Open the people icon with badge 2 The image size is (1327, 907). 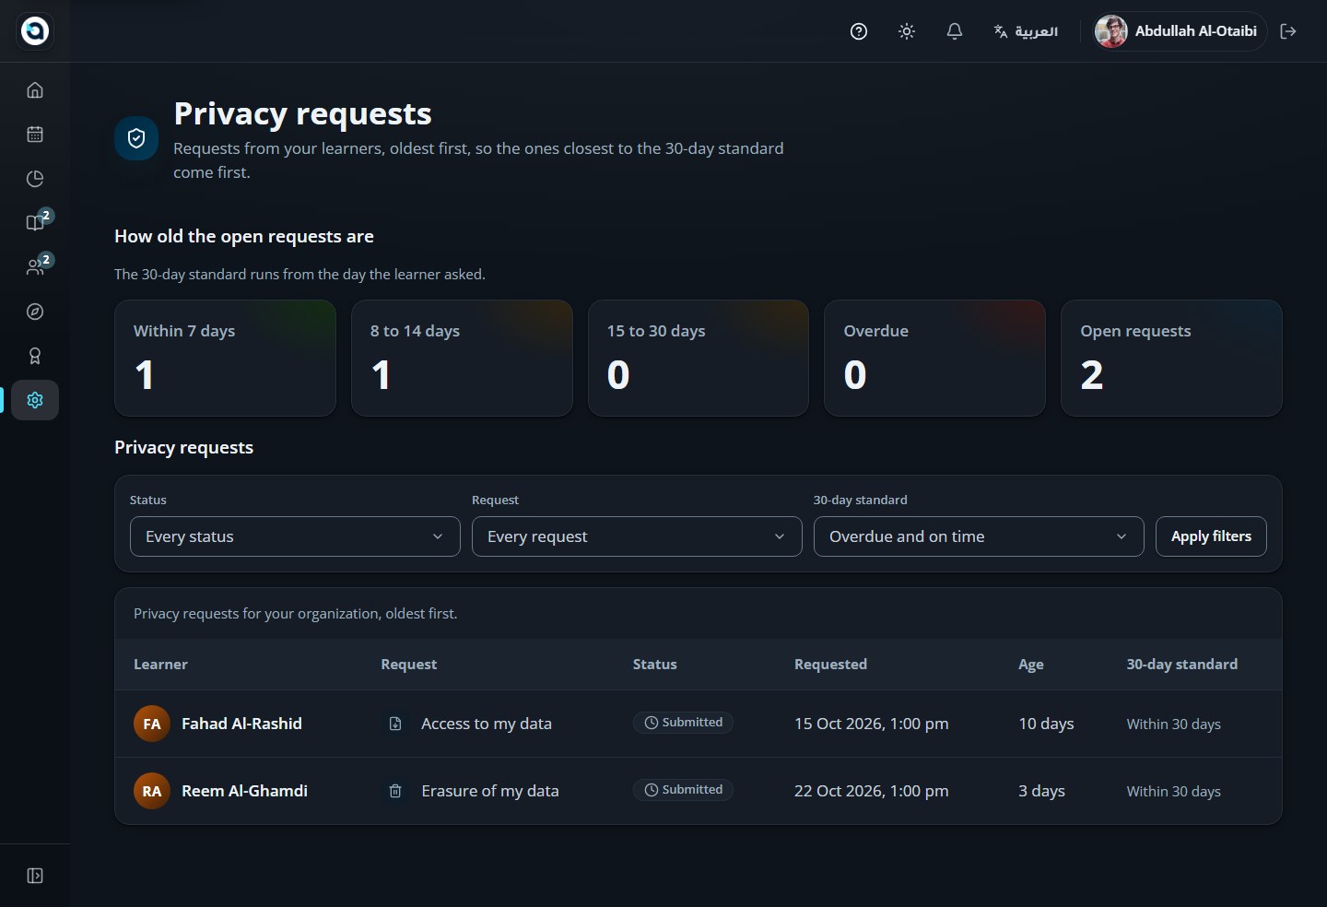(35, 267)
